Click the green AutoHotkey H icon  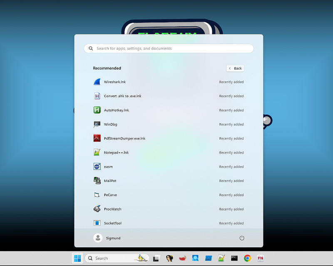(97, 110)
